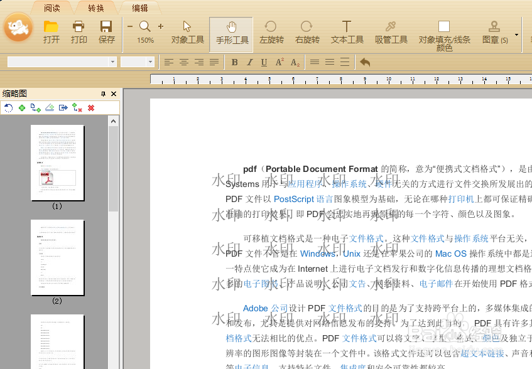532x369 pixels.
Task: Switch to the 转换 tab
Action: click(96, 8)
